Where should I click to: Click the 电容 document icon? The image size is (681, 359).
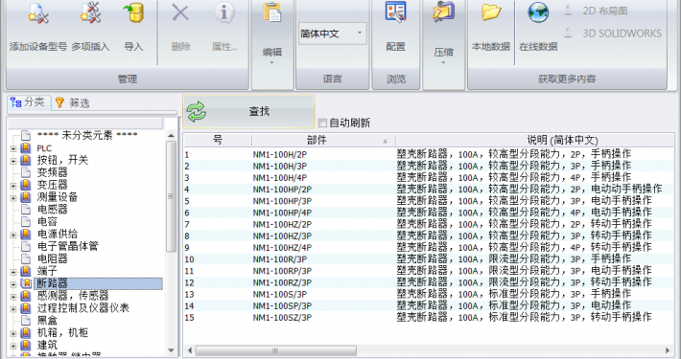click(x=26, y=221)
